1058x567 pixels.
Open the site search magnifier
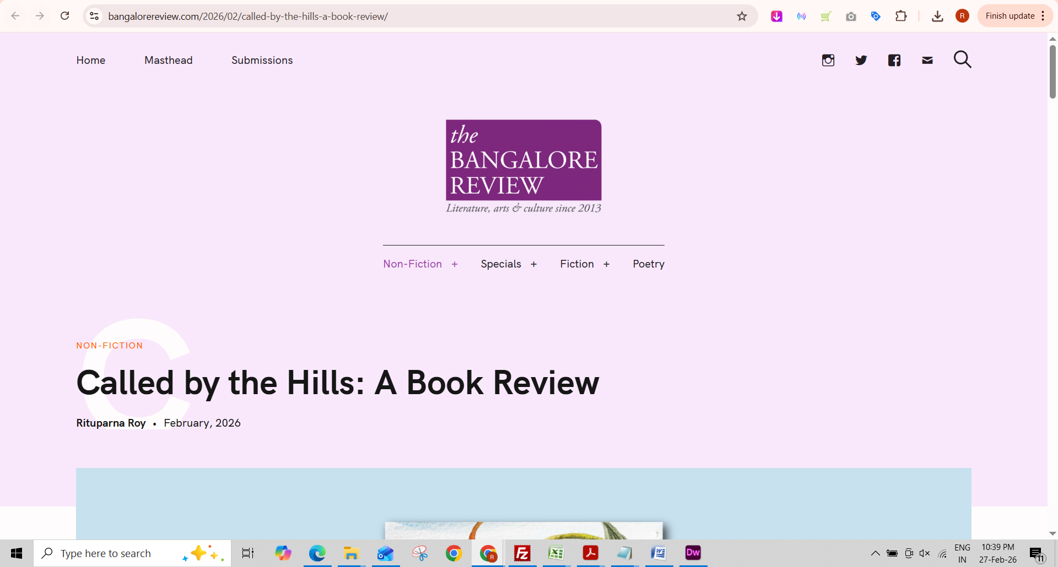[x=962, y=59]
